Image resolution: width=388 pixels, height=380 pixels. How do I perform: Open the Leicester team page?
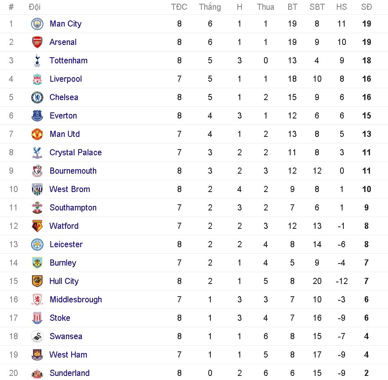coord(66,244)
